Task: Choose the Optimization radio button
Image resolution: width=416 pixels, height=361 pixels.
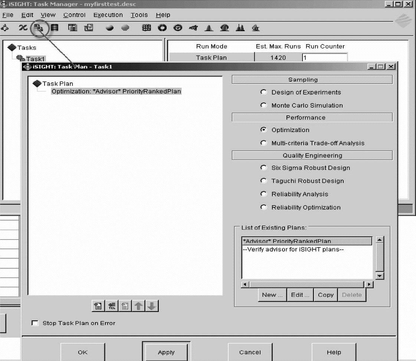Action: pos(263,130)
